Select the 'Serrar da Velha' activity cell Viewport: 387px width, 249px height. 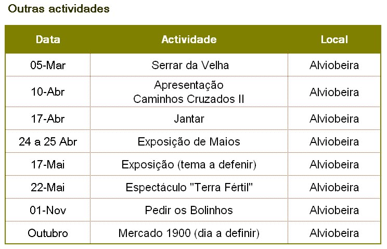click(189, 65)
